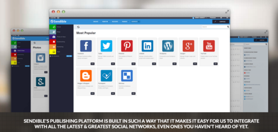Expand the Manage menu dropdown
This screenshot has height=132, width=278.
pos(125,22)
